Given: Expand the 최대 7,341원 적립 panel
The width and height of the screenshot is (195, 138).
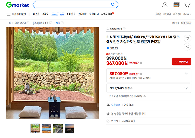Looking at the screenshot, I should coord(149,88).
